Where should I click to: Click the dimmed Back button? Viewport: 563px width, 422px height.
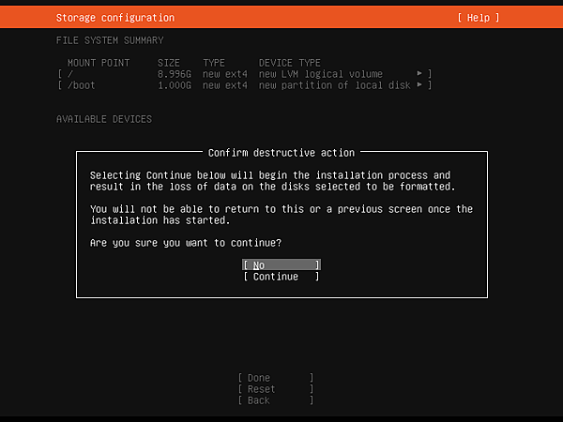(276, 400)
